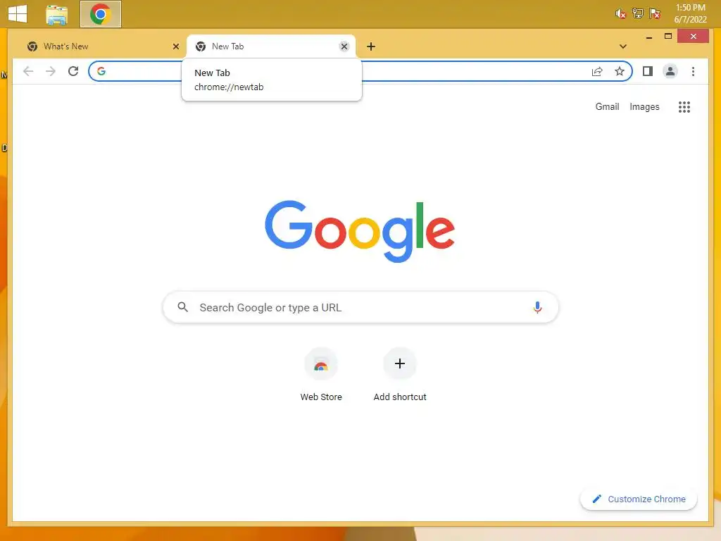The width and height of the screenshot is (721, 541).
Task: Open Chrome's three-dot menu
Action: [693, 71]
